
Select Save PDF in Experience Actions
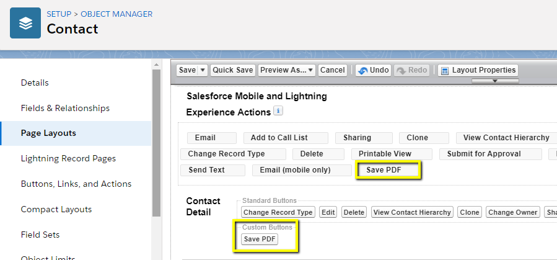388,170
